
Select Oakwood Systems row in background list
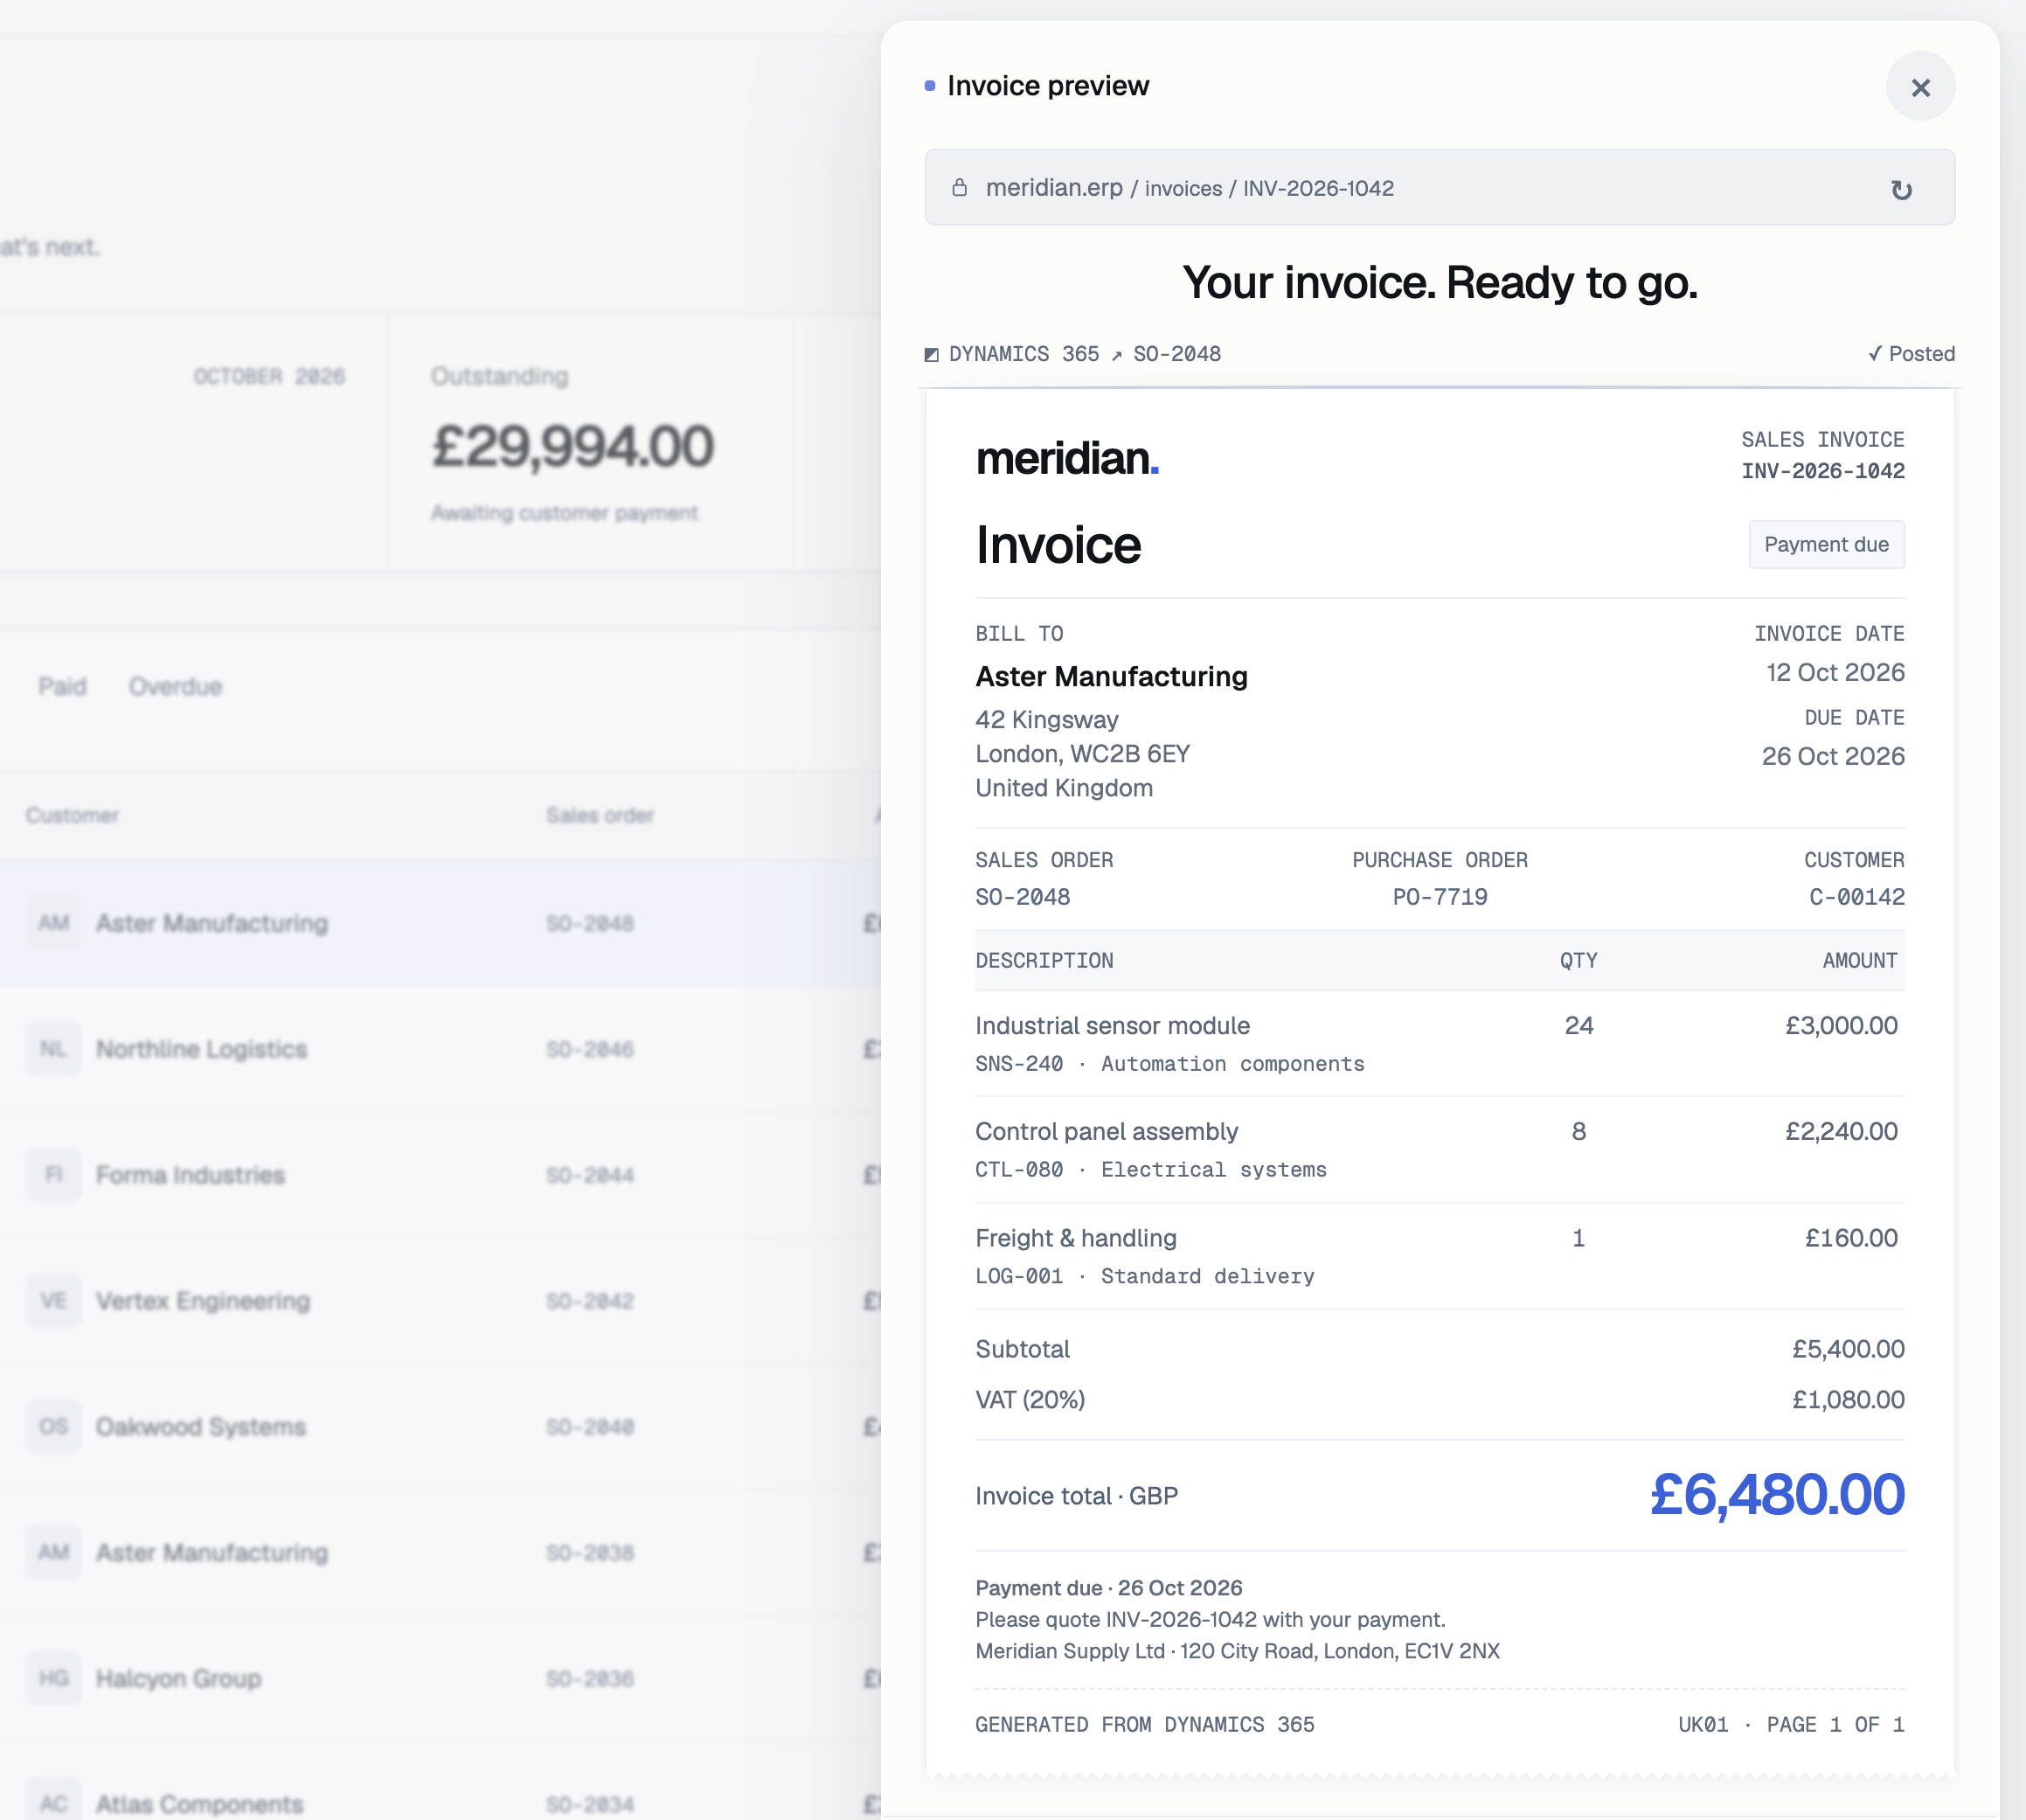click(440, 1427)
